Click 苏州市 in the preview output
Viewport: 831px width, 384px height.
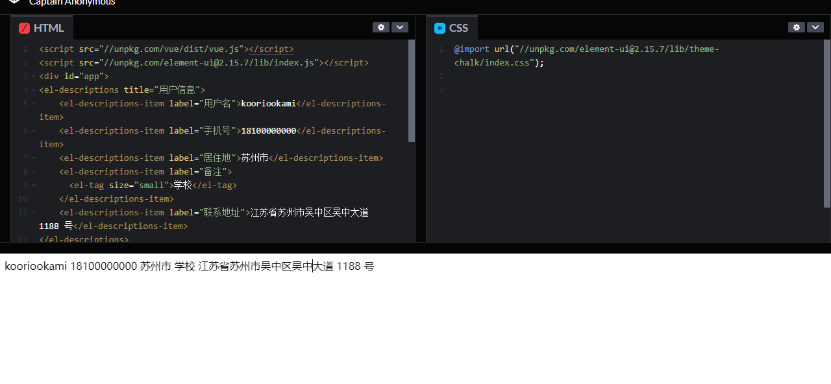pos(156,267)
